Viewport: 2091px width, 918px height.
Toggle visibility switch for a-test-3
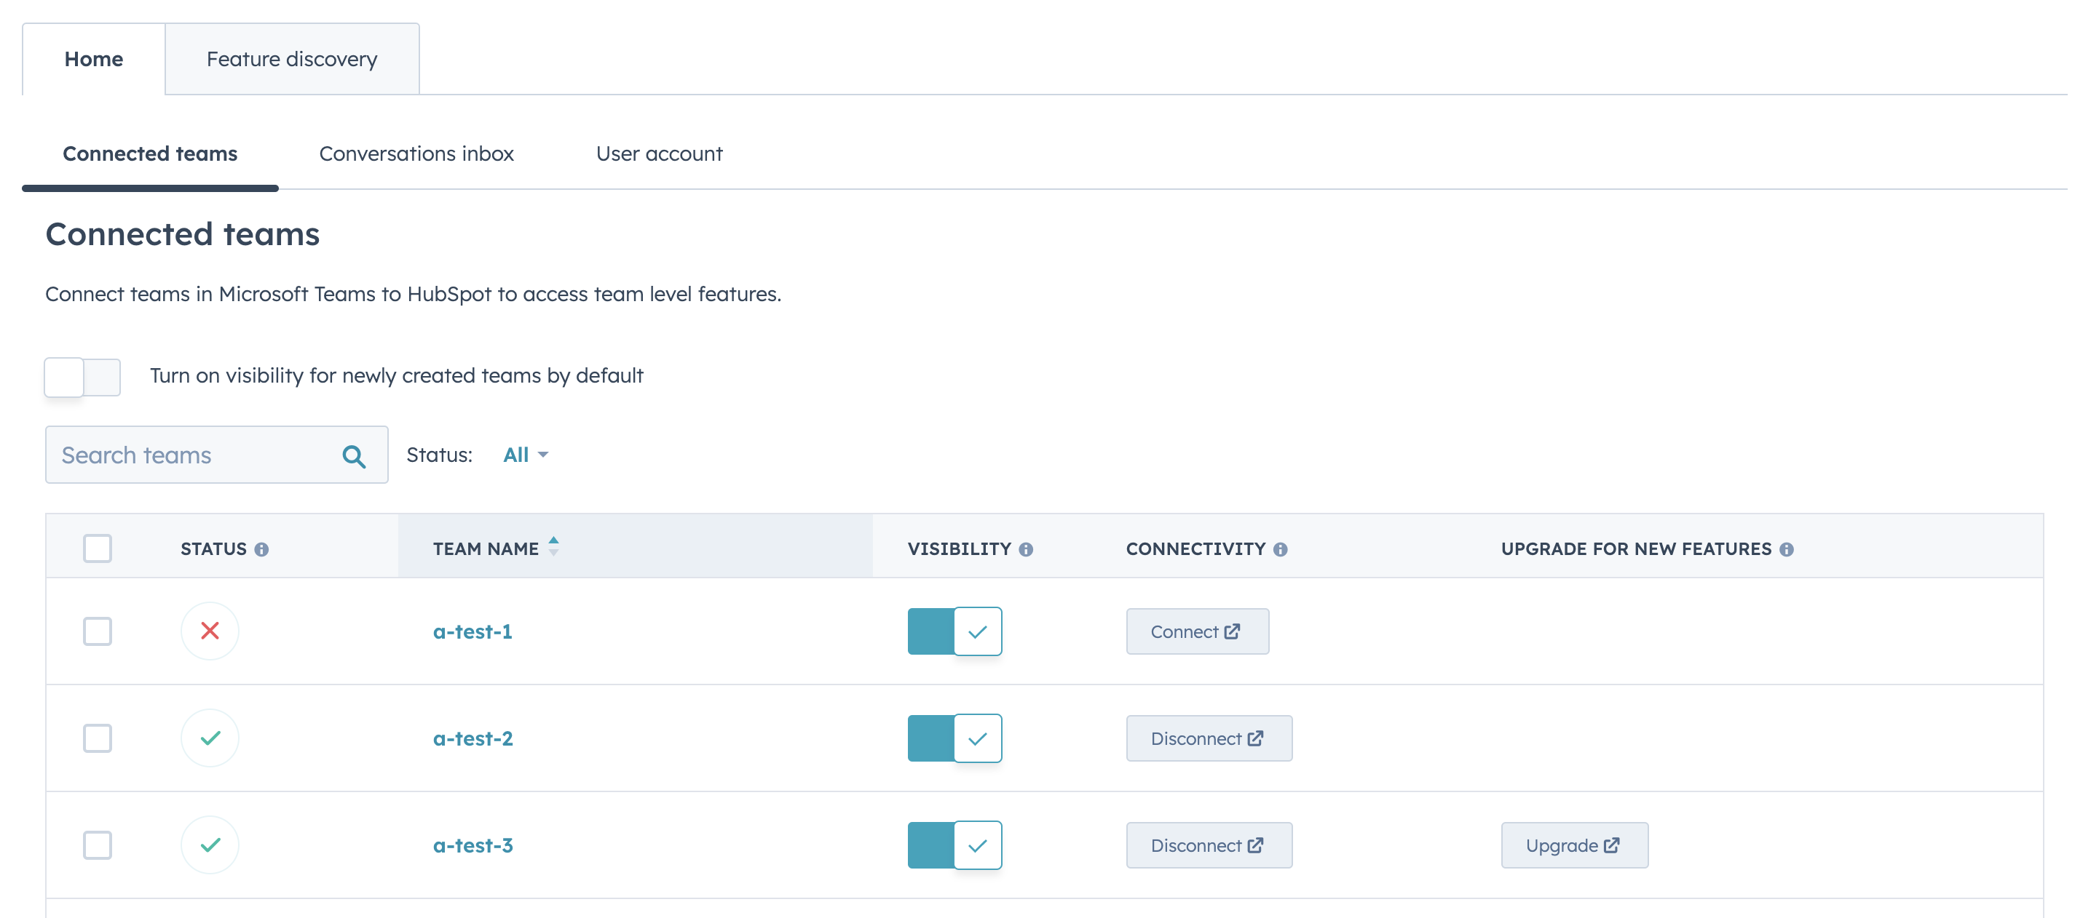point(954,845)
